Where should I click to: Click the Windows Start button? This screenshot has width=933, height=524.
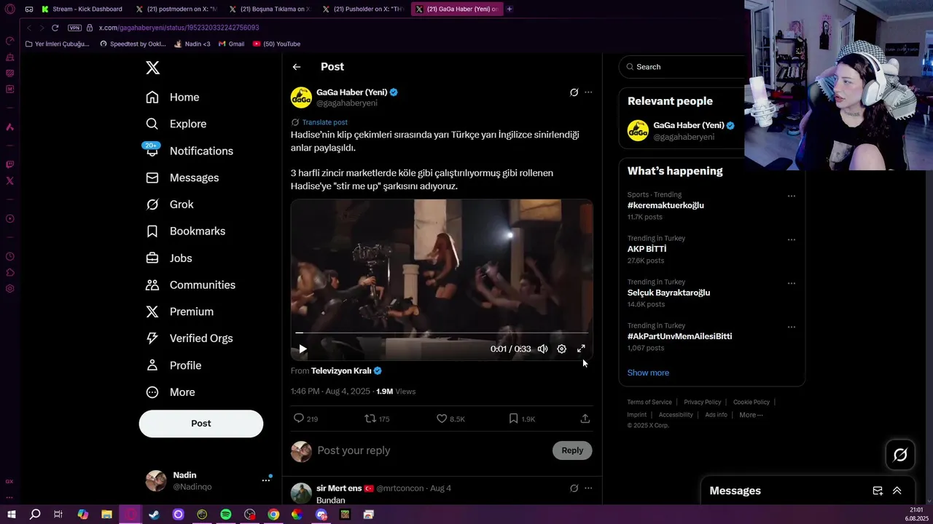point(11,515)
